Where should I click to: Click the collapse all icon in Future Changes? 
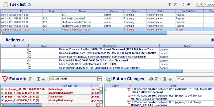(170, 79)
